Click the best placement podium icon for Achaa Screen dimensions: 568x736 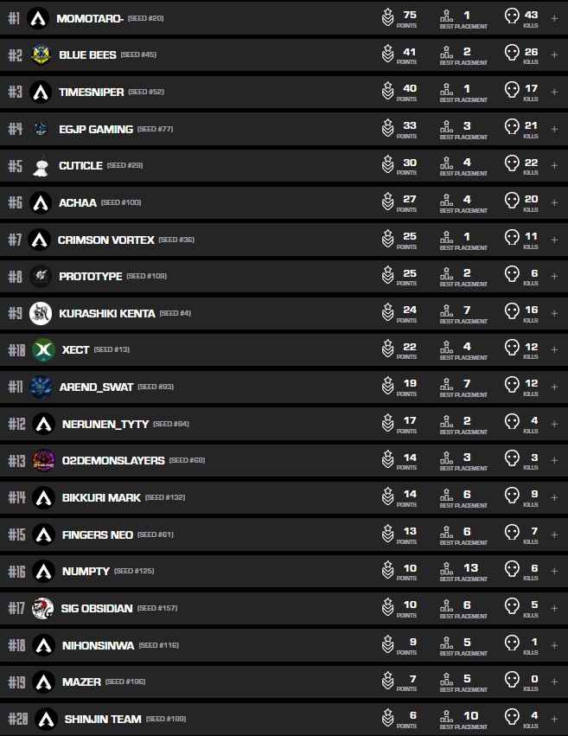[446, 202]
